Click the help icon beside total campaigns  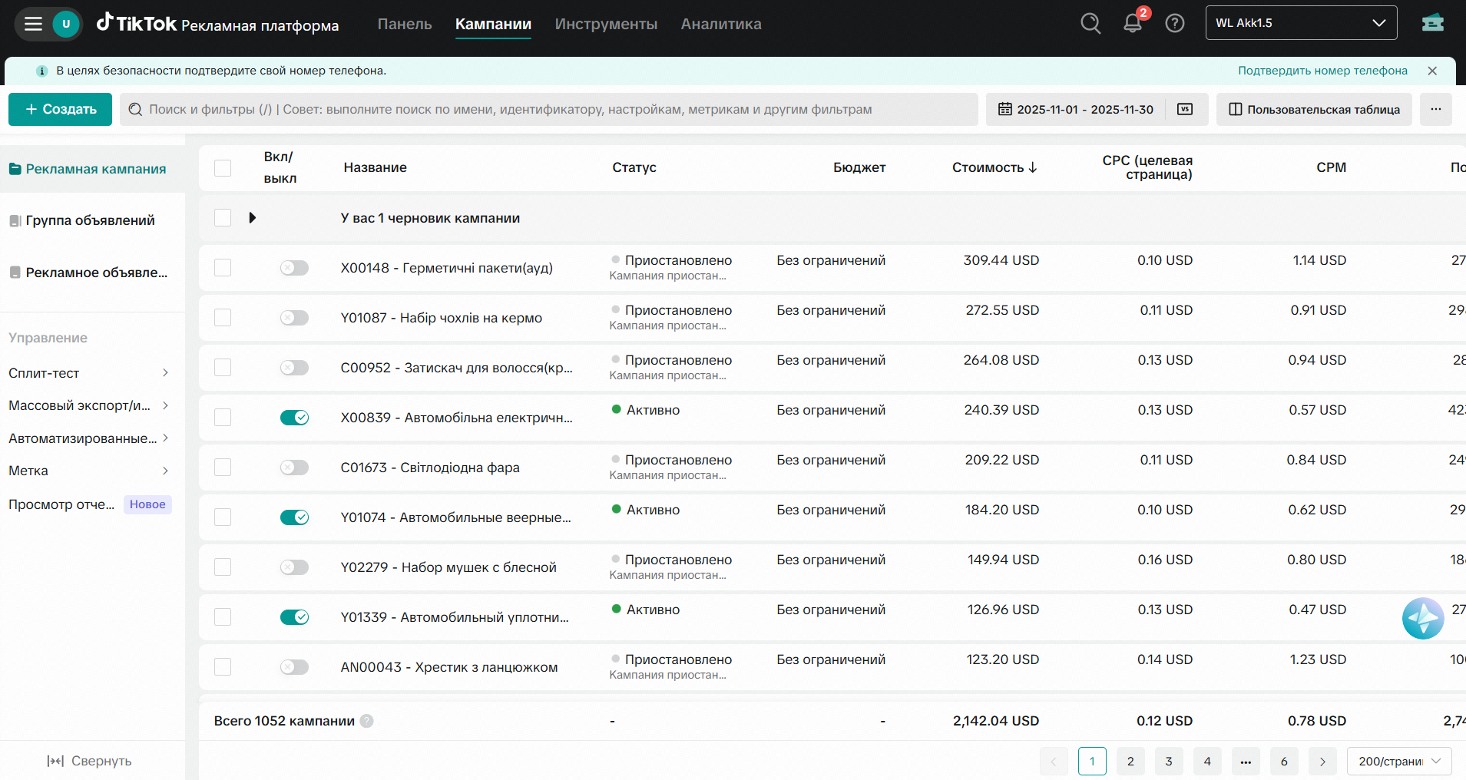367,721
